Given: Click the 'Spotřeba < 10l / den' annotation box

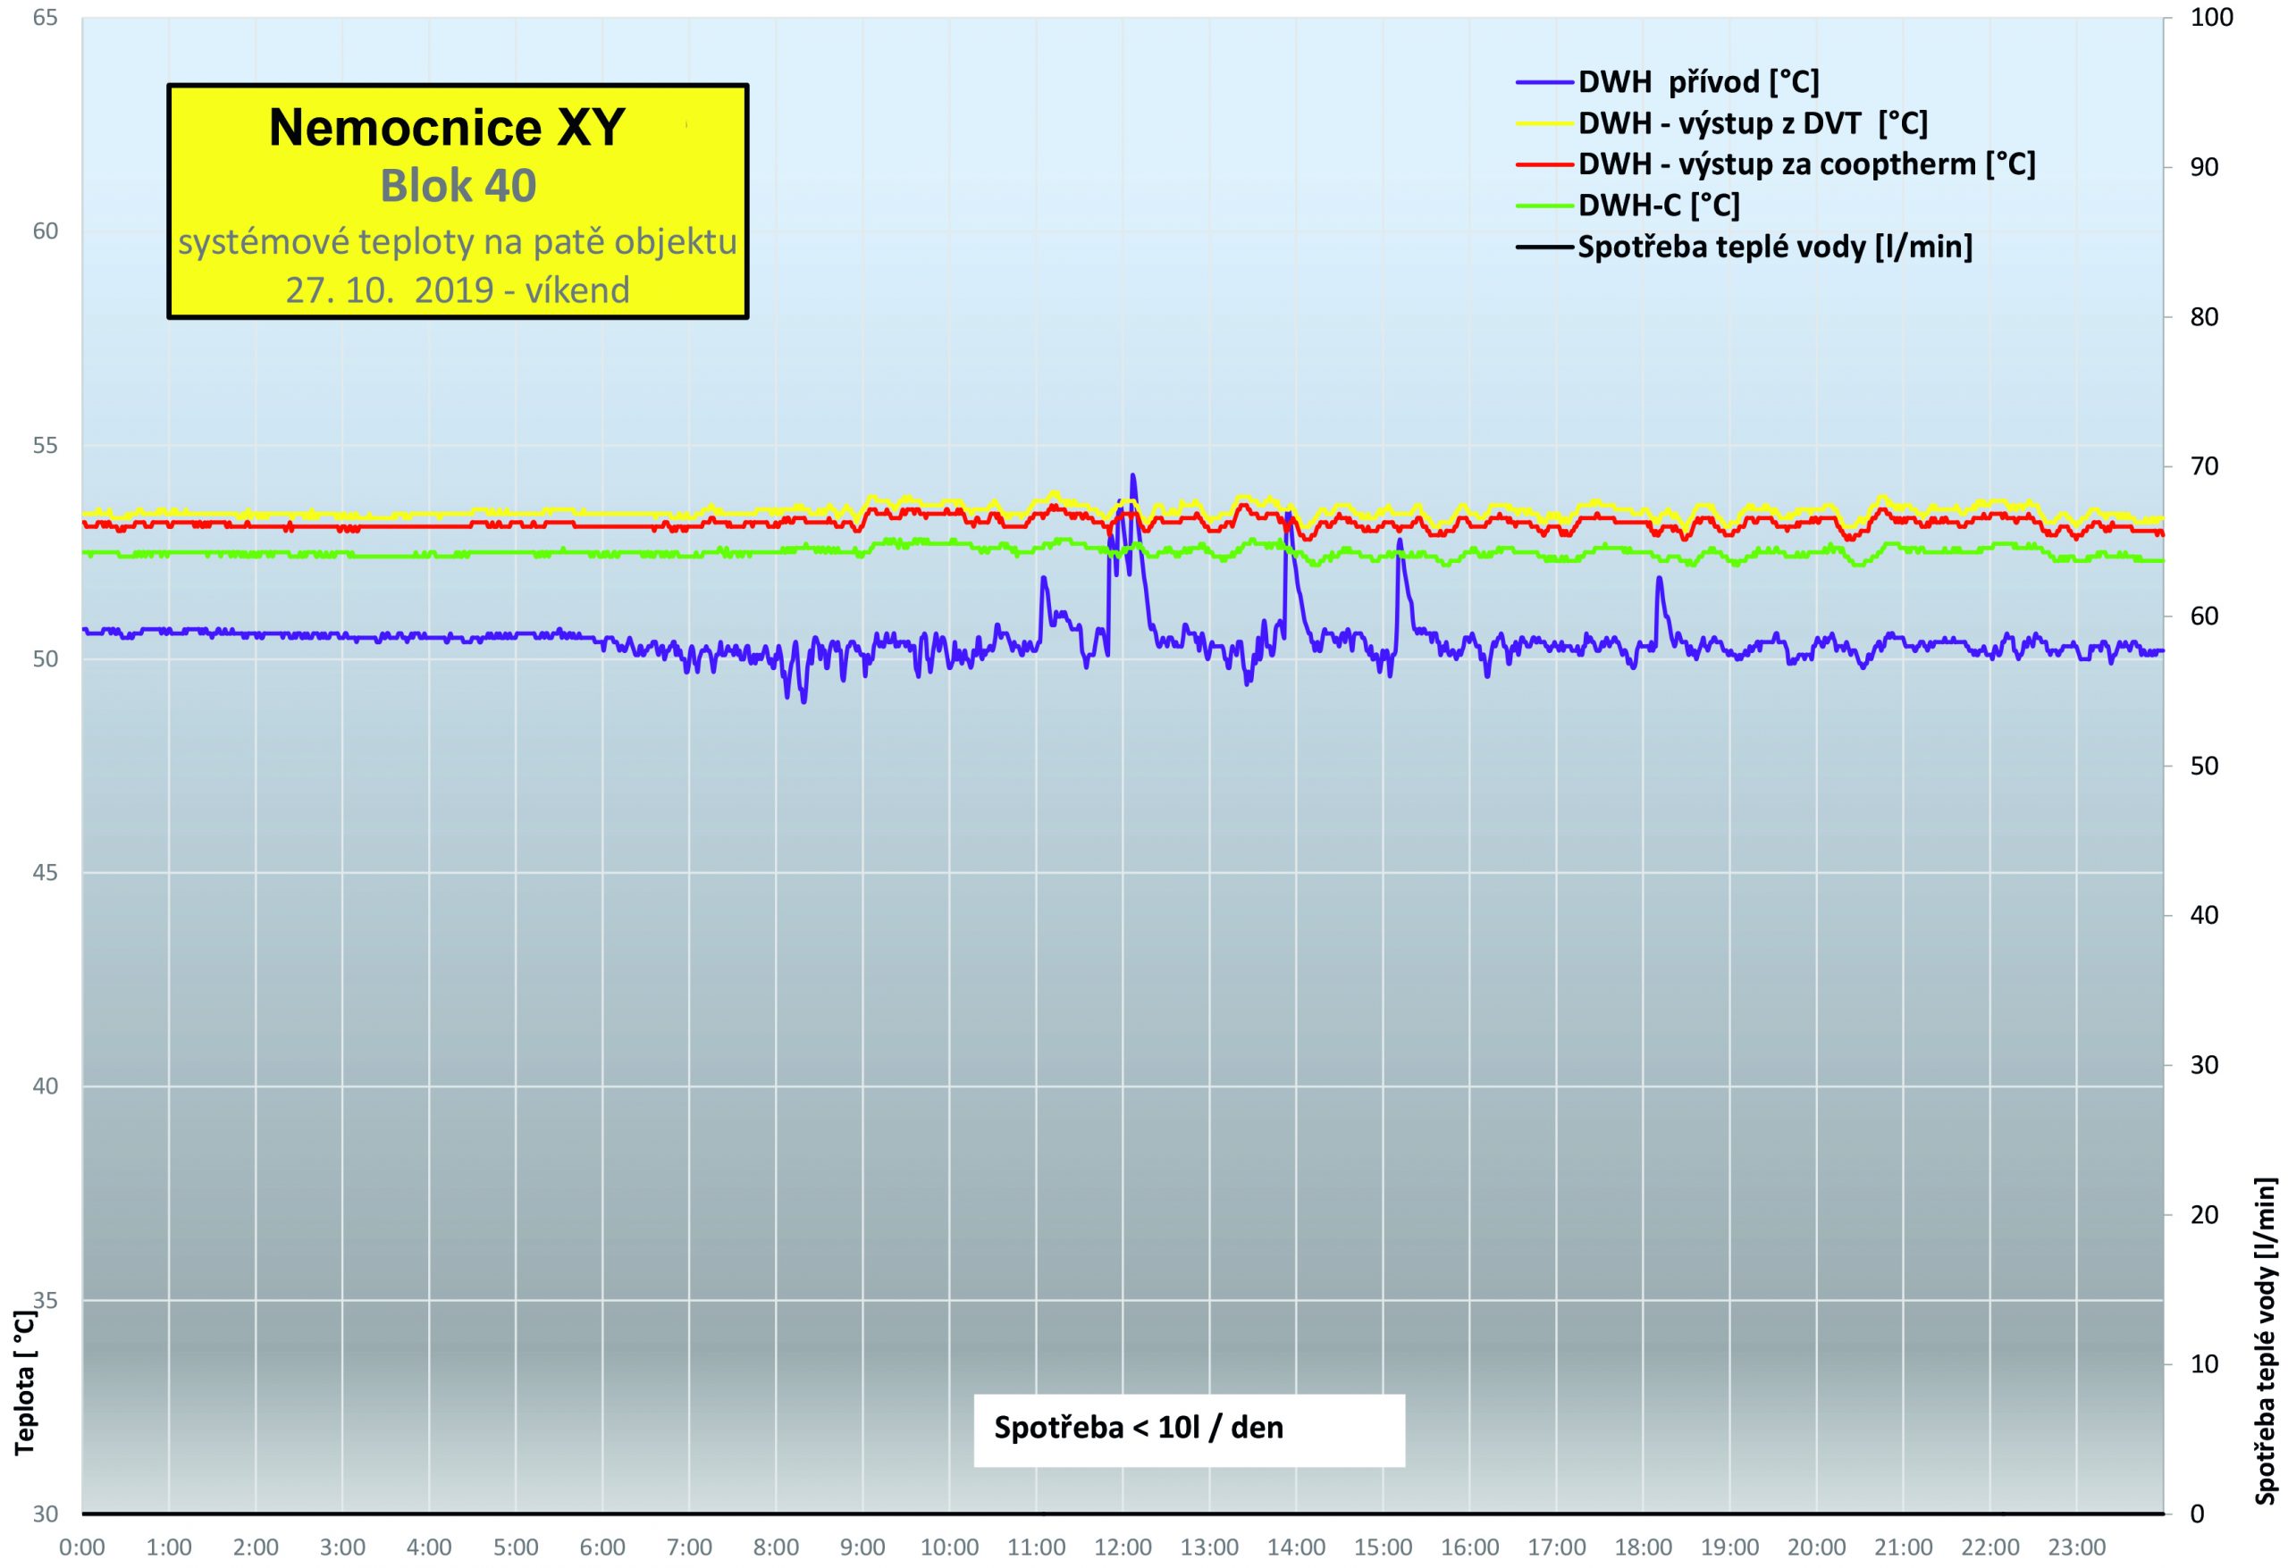Looking at the screenshot, I should click(x=1190, y=1430).
